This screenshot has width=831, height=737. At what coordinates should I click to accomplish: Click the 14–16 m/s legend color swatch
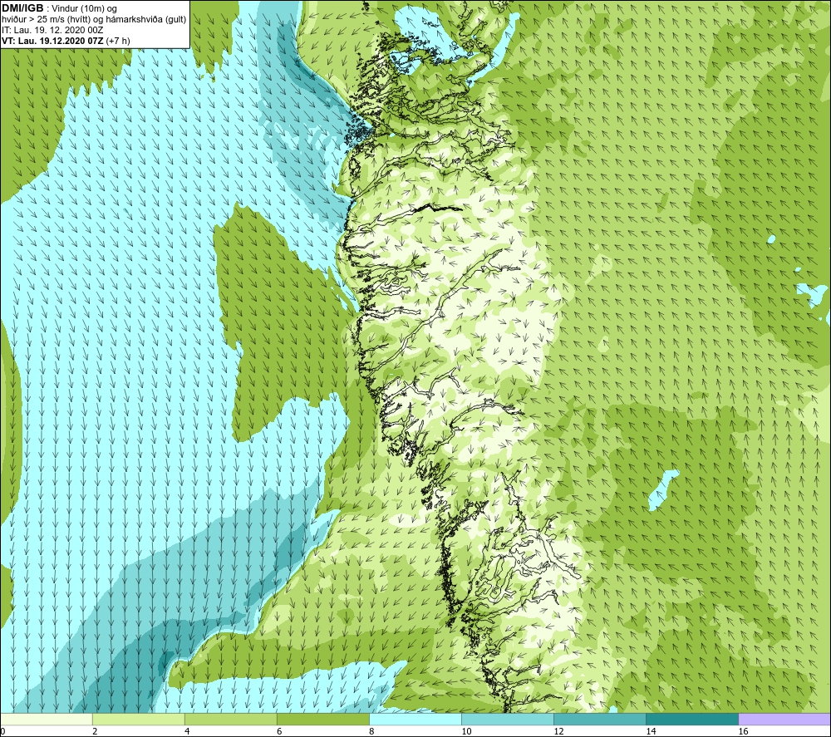[691, 719]
